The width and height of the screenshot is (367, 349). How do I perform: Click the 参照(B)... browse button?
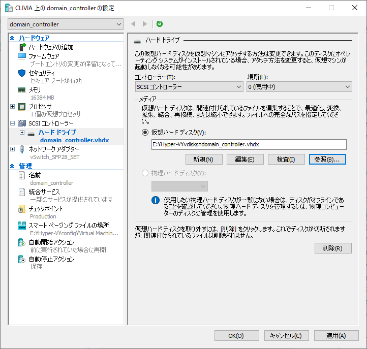(327, 160)
